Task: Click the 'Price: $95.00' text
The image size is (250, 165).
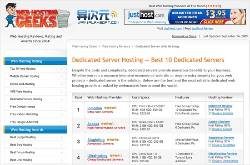Action: tap(140, 161)
